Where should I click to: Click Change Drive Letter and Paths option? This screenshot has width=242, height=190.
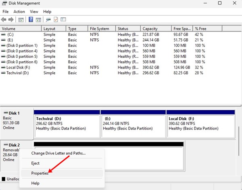point(58,153)
